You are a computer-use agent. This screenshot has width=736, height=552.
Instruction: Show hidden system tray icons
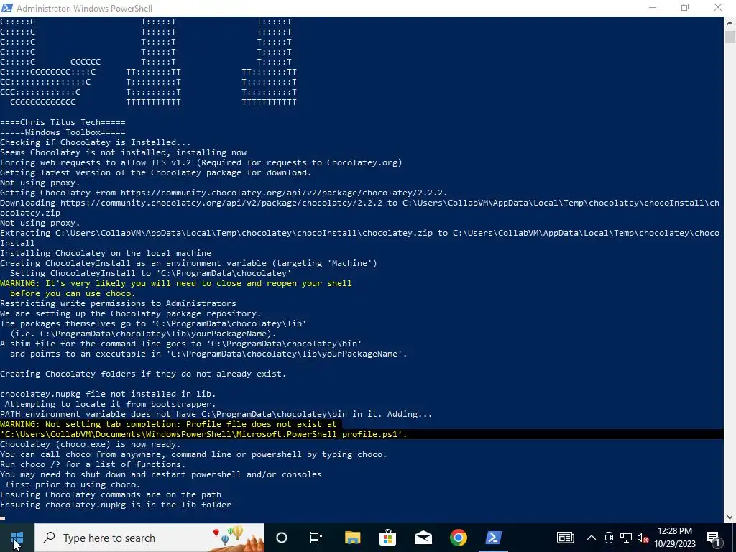(x=592, y=538)
